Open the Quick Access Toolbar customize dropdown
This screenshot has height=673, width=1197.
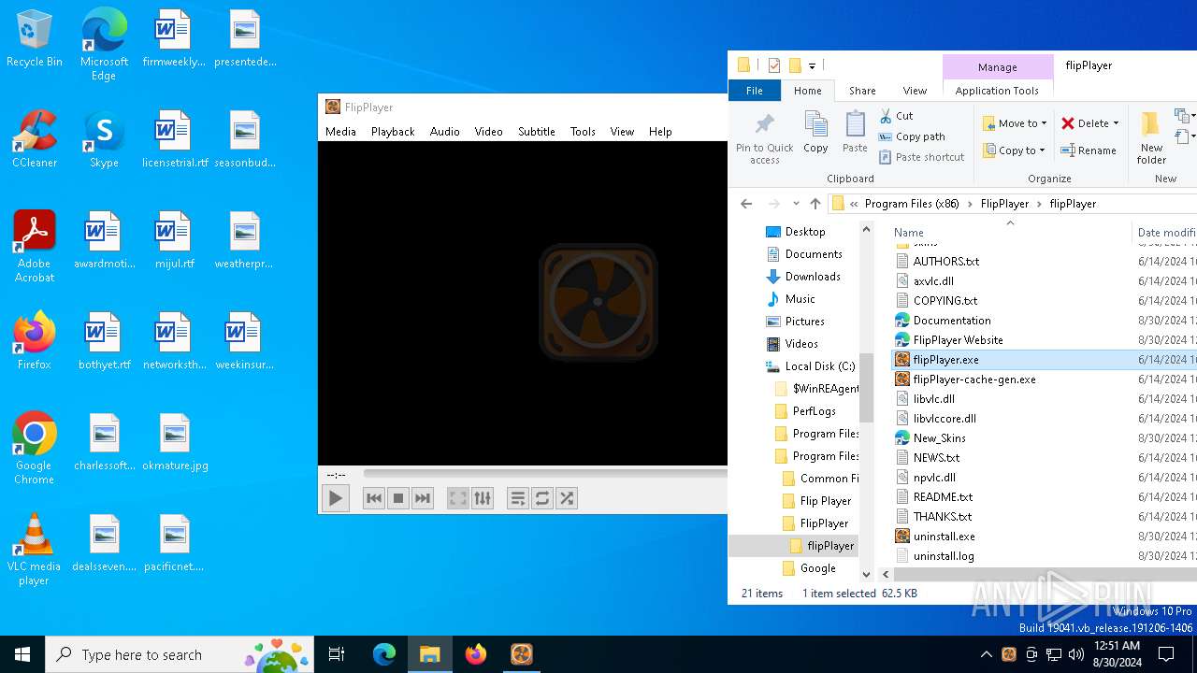pos(812,65)
